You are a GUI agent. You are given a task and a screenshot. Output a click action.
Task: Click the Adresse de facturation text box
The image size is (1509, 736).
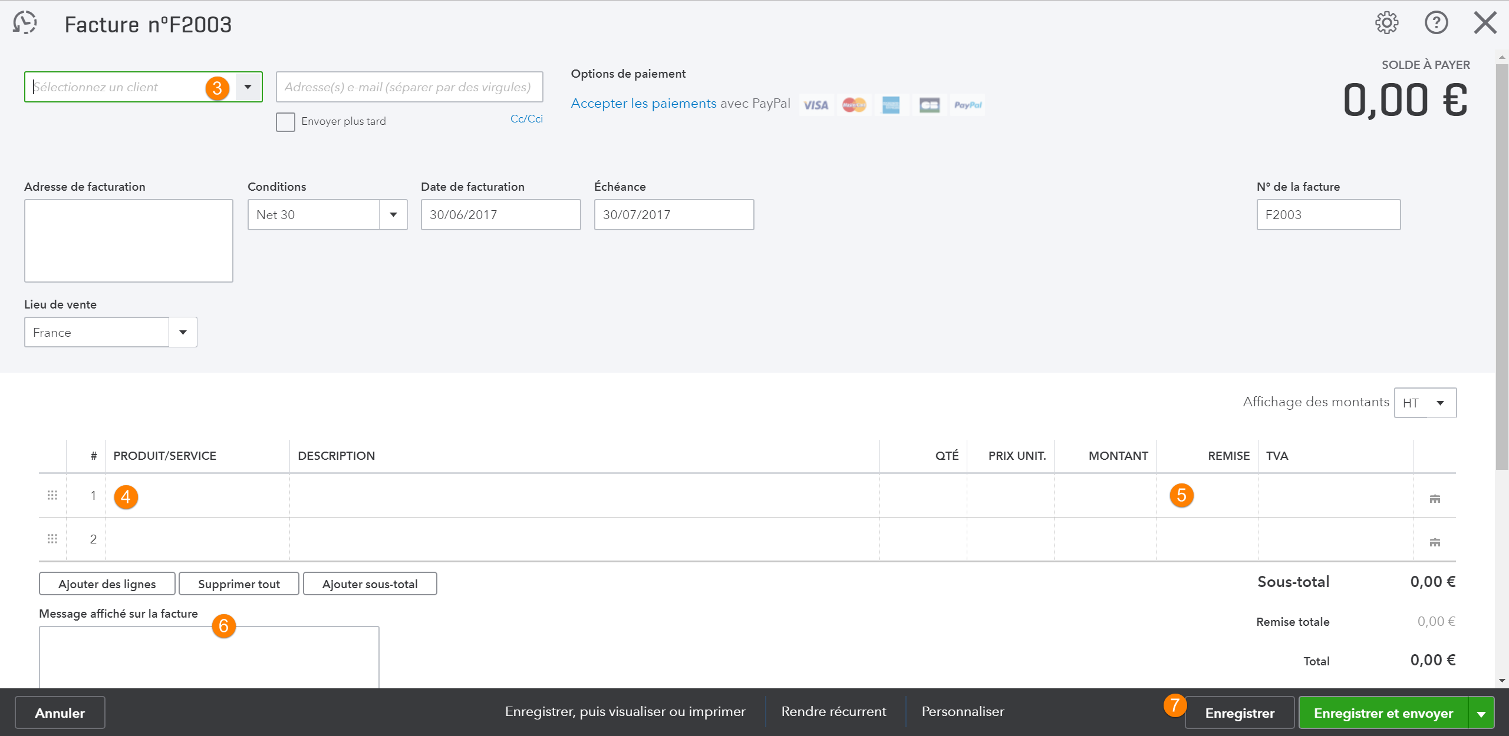tap(129, 241)
